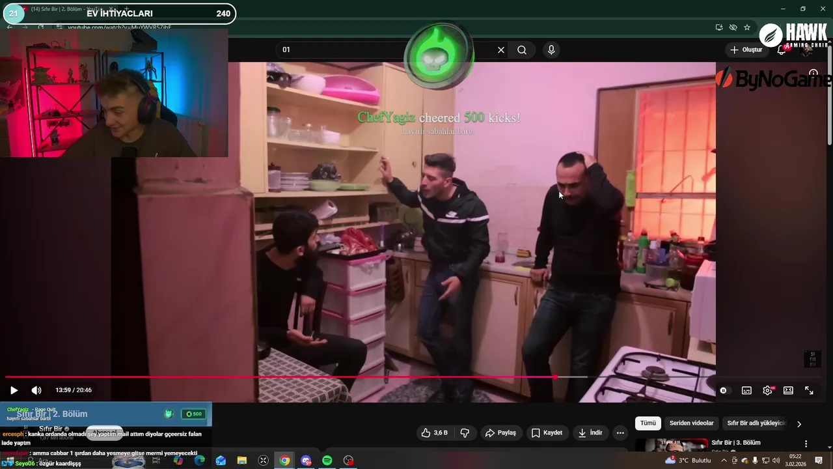Enter fullscreen mode for the video
The width and height of the screenshot is (833, 469).
tap(809, 390)
